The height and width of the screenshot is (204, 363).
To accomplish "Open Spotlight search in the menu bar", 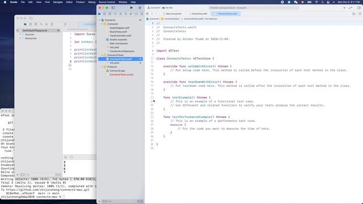I will [x=323, y=2].
